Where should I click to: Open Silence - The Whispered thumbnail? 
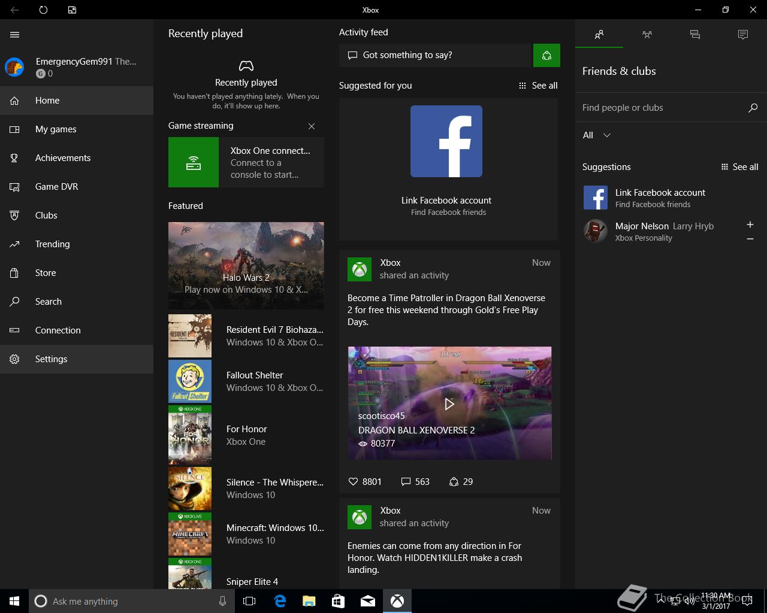(190, 488)
